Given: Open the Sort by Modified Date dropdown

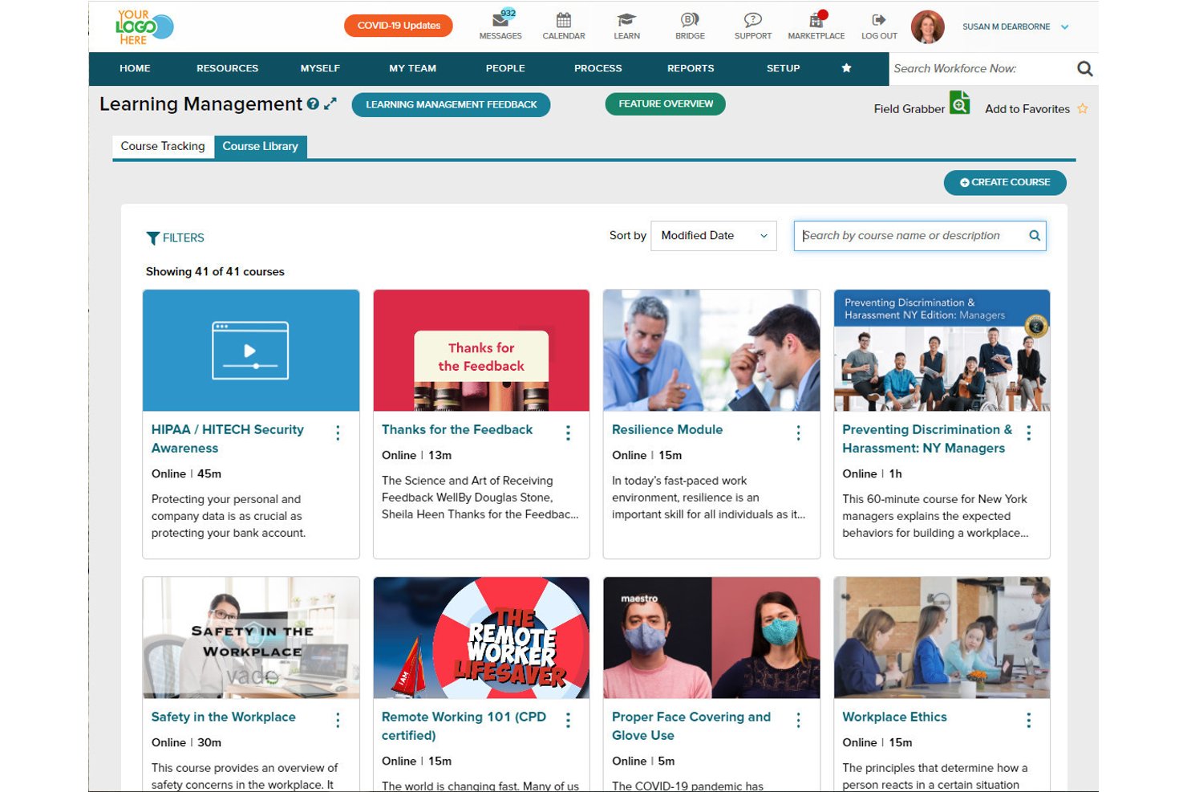Looking at the screenshot, I should 714,235.
